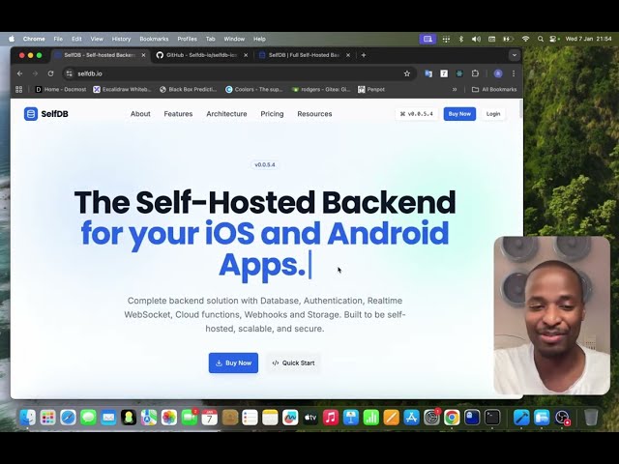Open Pages from the Dock
Image resolution: width=619 pixels, height=464 pixels.
click(391, 418)
